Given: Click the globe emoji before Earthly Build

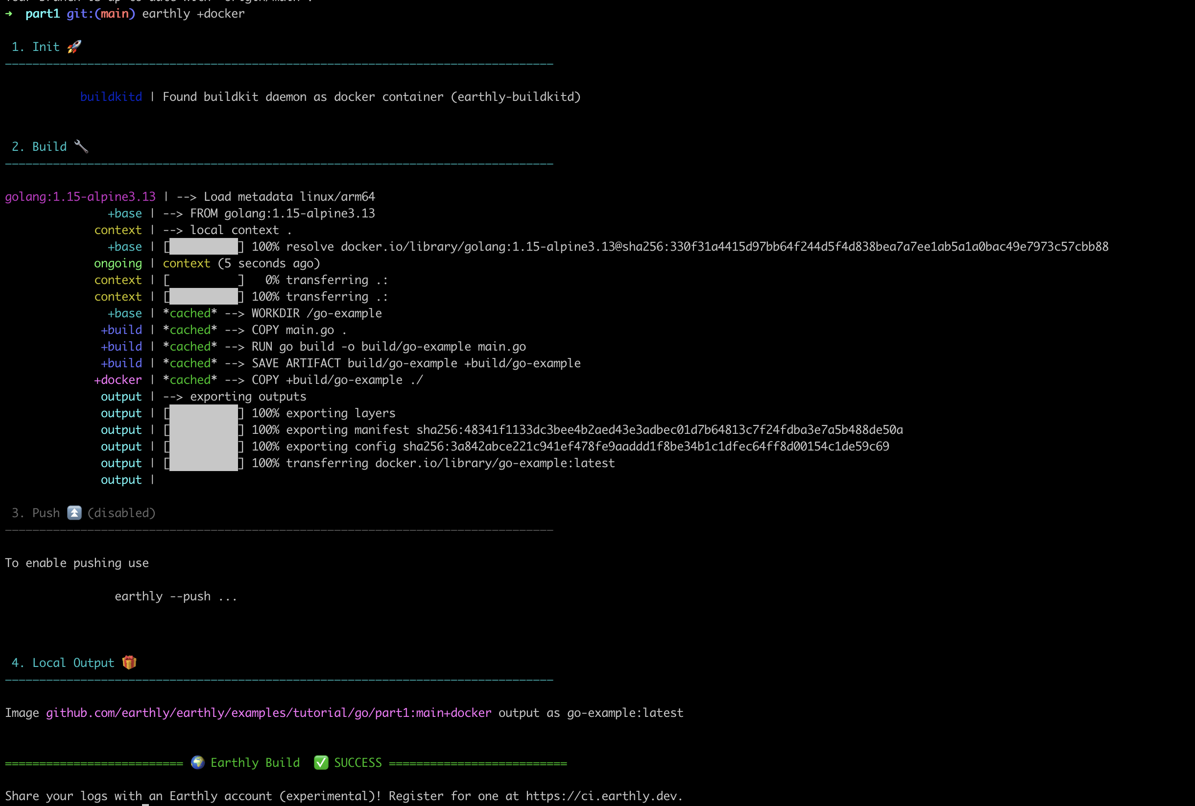Looking at the screenshot, I should [198, 762].
